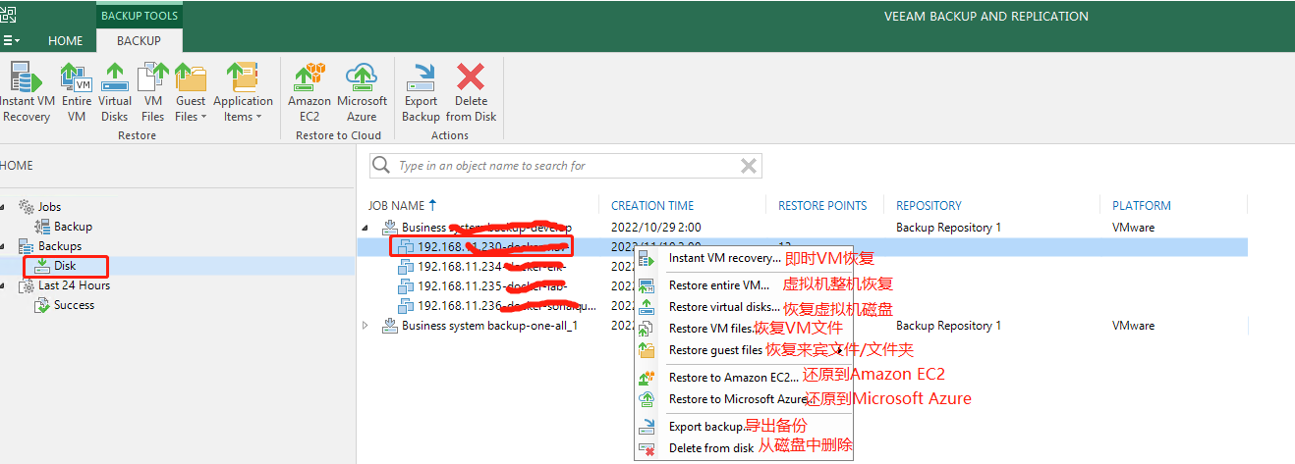The image size is (1295, 464).
Task: Expand the Business system backup-one-all_1 job
Action: [366, 326]
